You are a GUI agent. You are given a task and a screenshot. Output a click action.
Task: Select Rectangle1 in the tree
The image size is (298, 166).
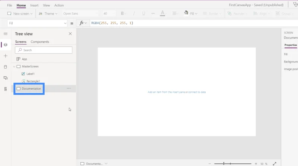tap(33, 81)
